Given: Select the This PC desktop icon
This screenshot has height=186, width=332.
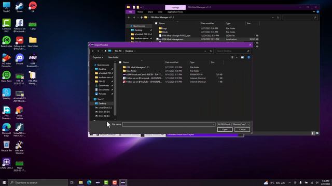Looking at the screenshot, I should (6, 7).
